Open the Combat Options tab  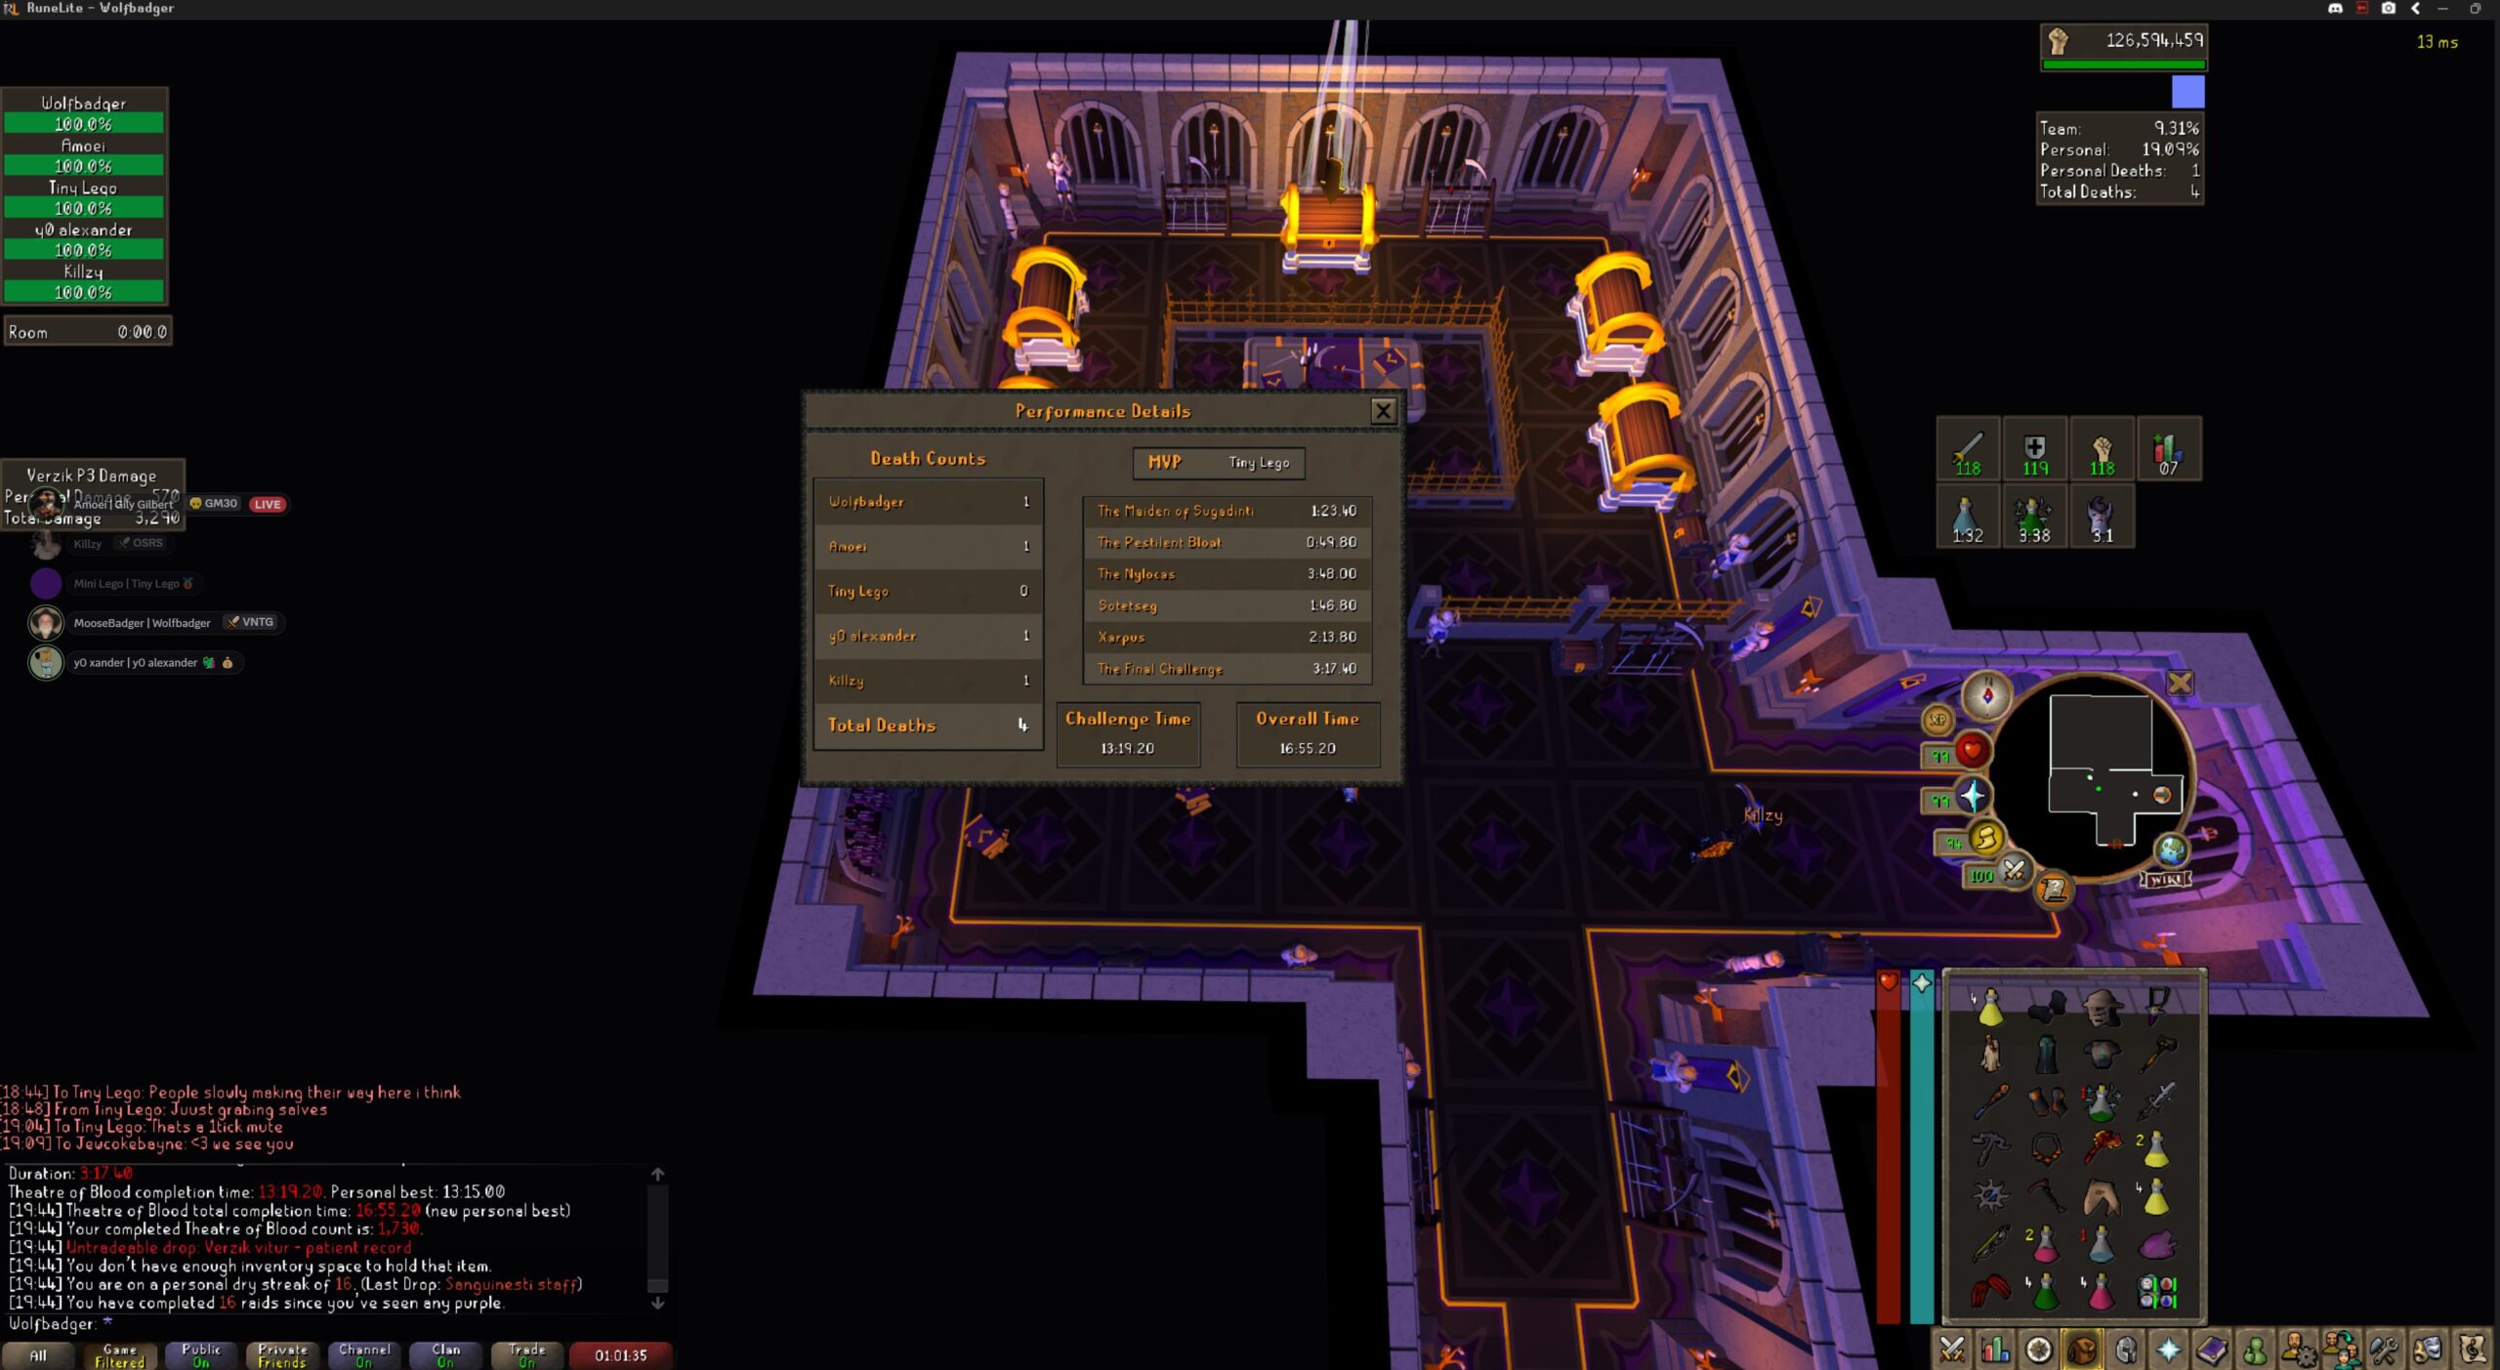pos(1951,1350)
